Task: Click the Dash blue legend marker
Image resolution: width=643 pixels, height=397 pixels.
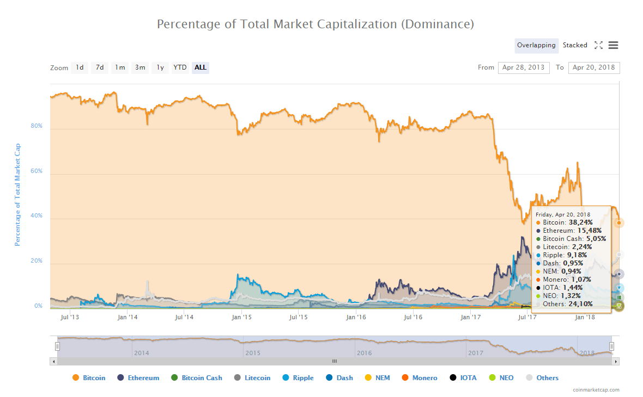Action: 329,378
